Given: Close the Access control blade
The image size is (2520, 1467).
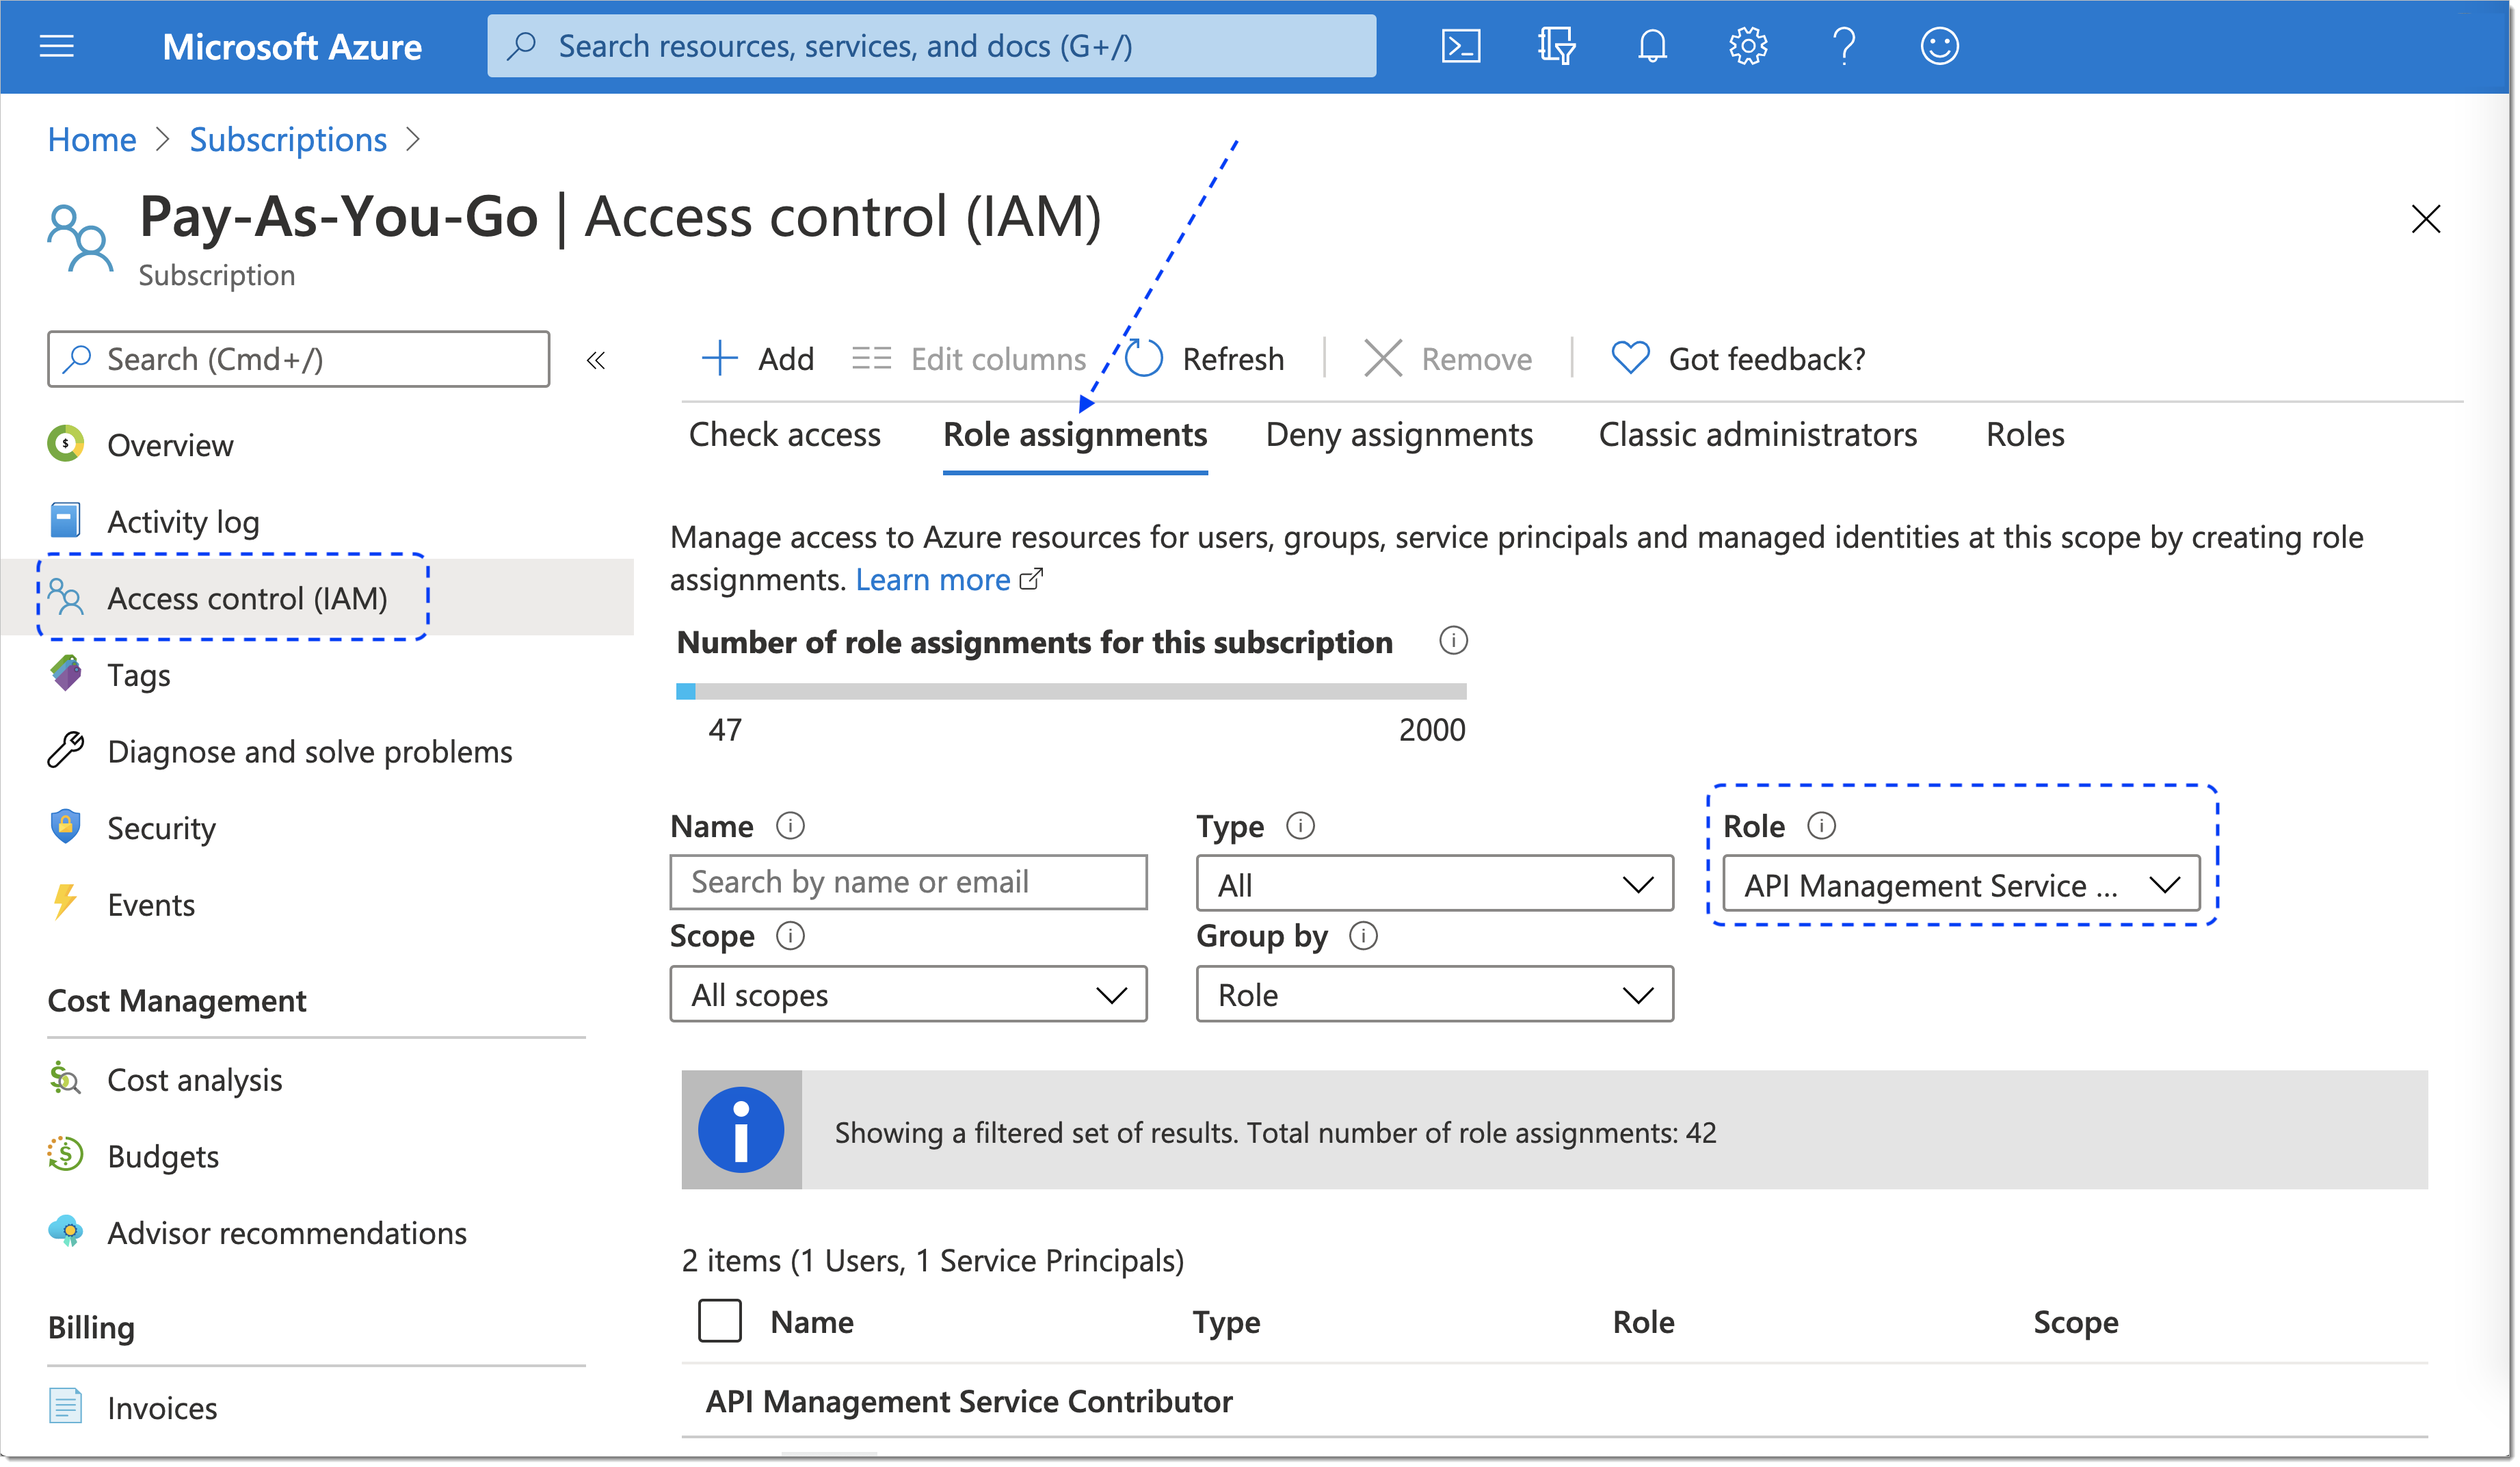Looking at the screenshot, I should [x=2426, y=219].
